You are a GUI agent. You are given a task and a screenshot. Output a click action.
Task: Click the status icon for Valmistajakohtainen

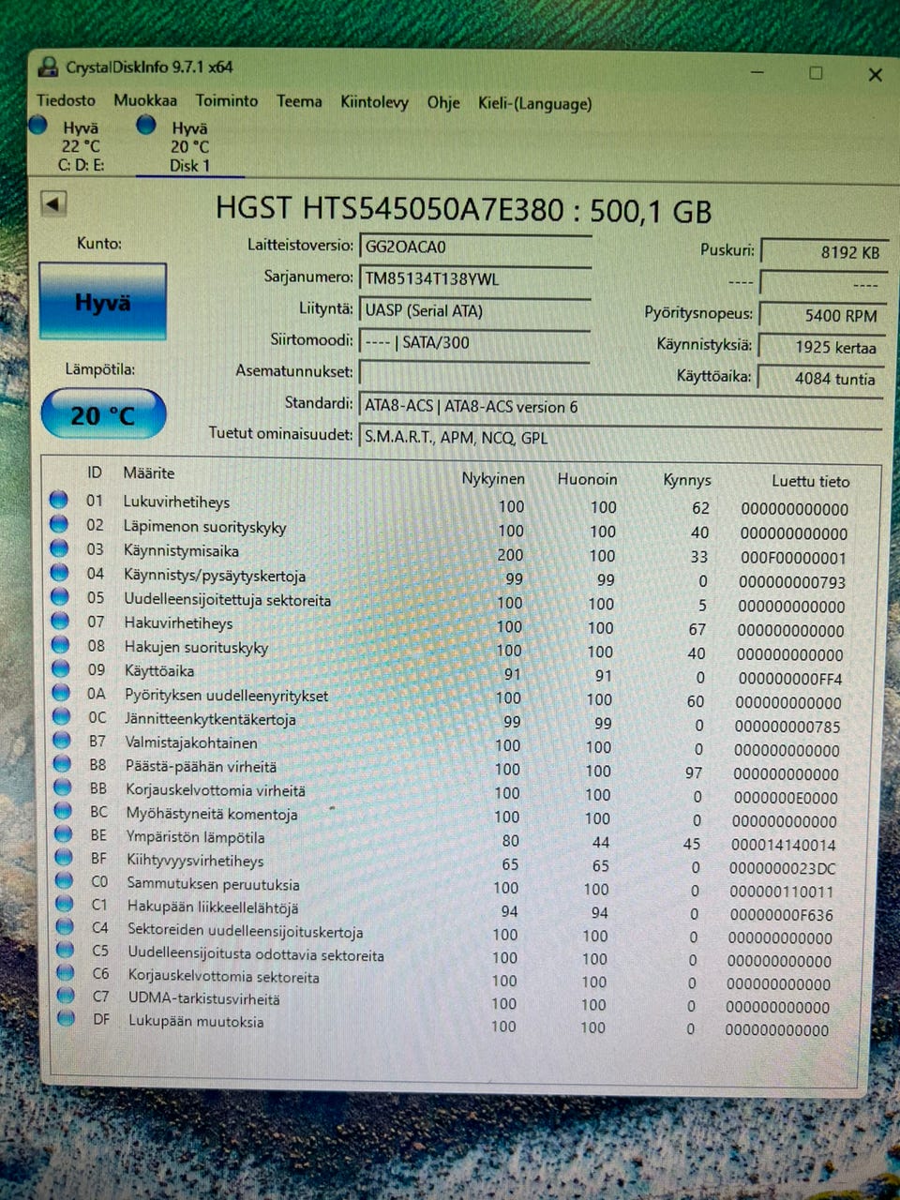[62, 741]
